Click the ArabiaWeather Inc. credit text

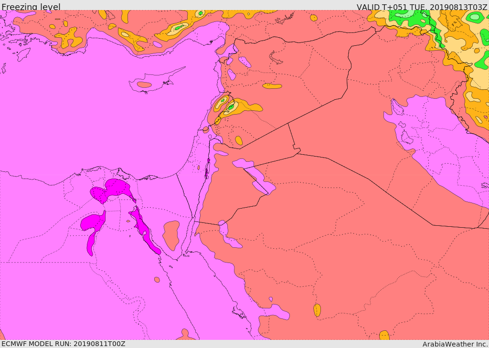(455, 344)
